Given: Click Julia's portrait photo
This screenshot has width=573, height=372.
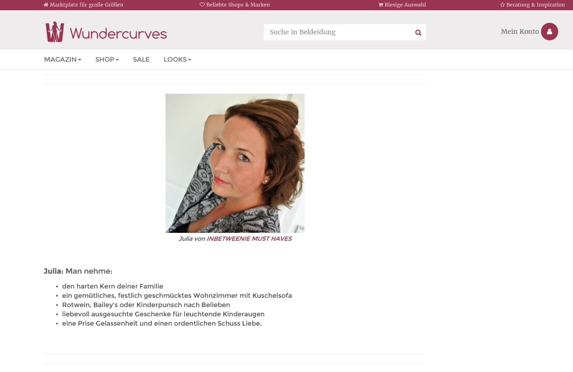Looking at the screenshot, I should (x=235, y=163).
